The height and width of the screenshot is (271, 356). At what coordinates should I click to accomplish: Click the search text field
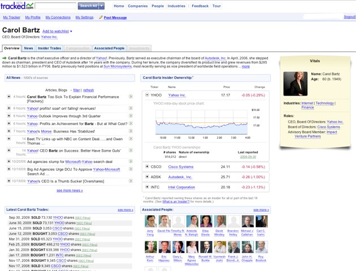(x=58, y=6)
